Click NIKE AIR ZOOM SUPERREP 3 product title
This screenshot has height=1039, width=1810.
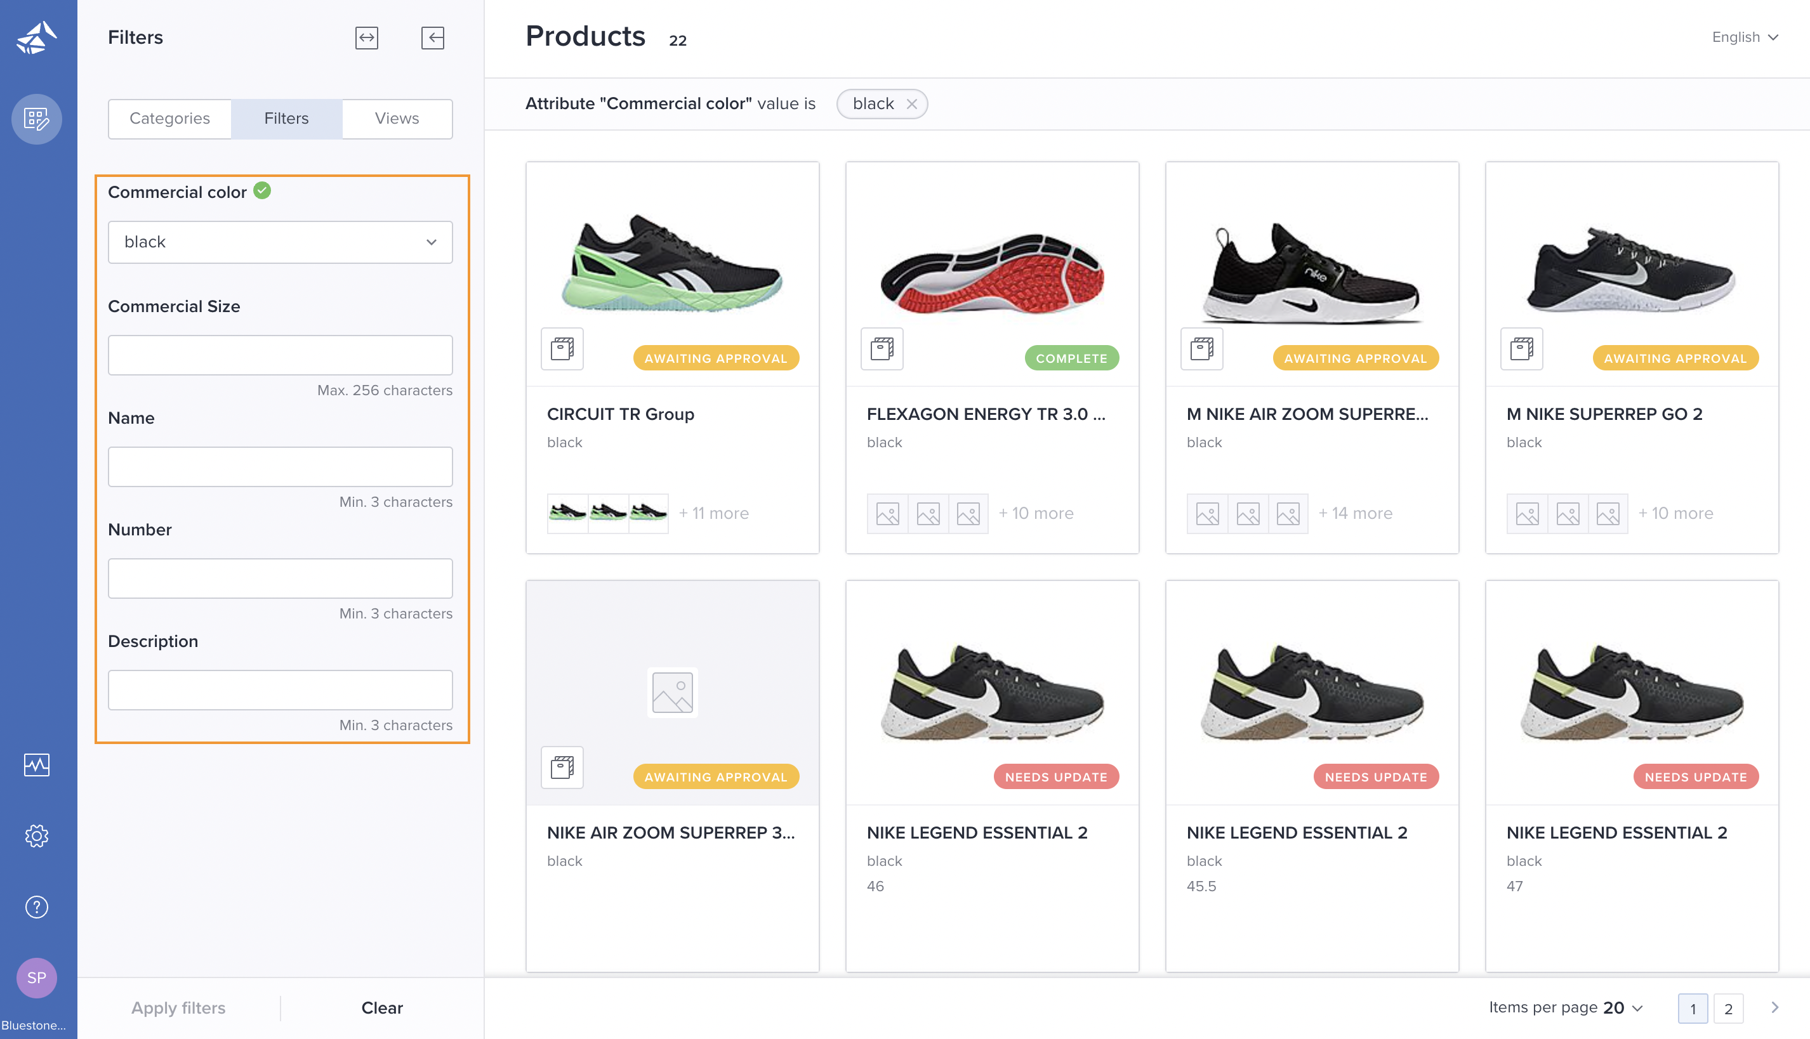(x=670, y=832)
